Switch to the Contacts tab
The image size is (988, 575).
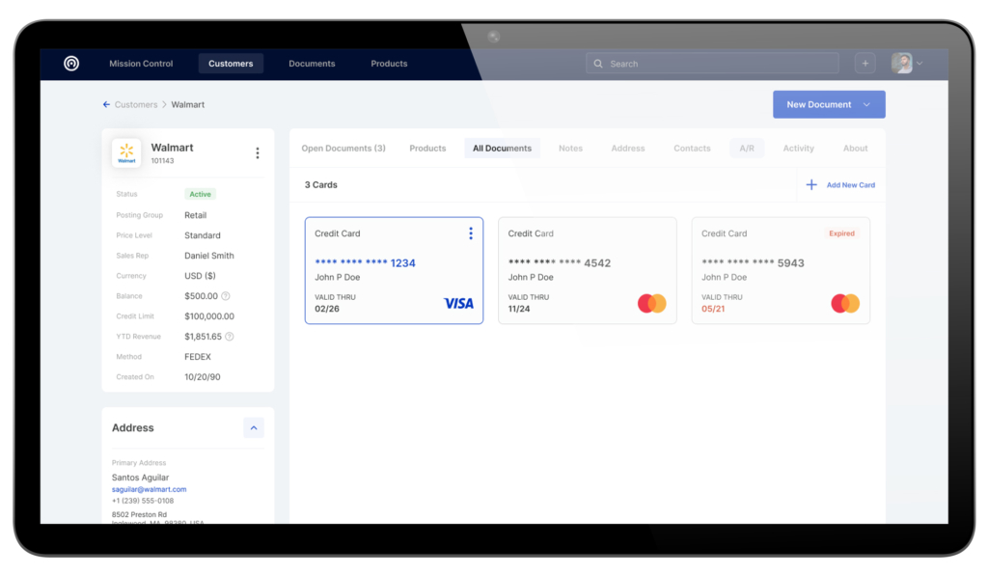pyautogui.click(x=692, y=148)
